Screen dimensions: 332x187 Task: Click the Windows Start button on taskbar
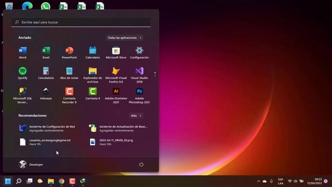[8, 181]
